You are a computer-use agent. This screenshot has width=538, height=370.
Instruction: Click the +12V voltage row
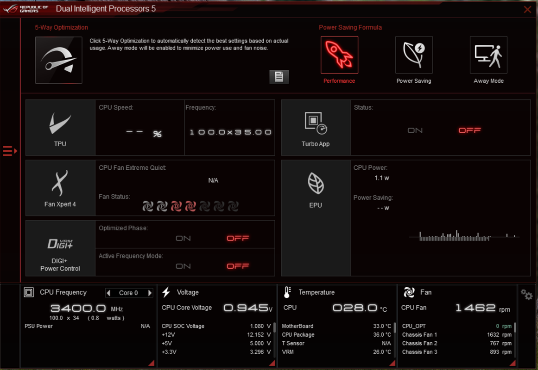point(216,335)
